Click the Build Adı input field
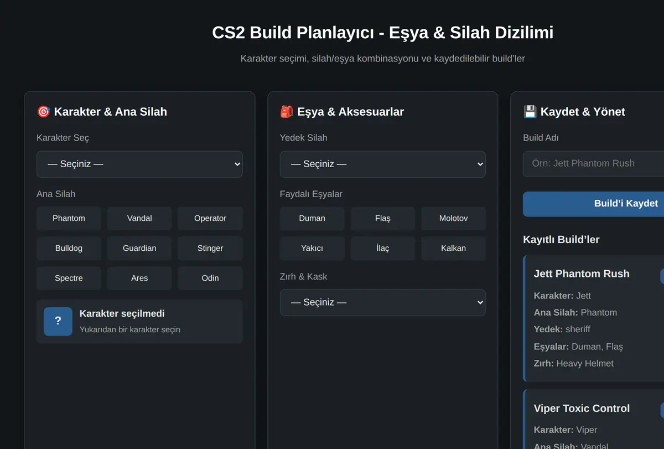The height and width of the screenshot is (449, 664). click(x=593, y=164)
